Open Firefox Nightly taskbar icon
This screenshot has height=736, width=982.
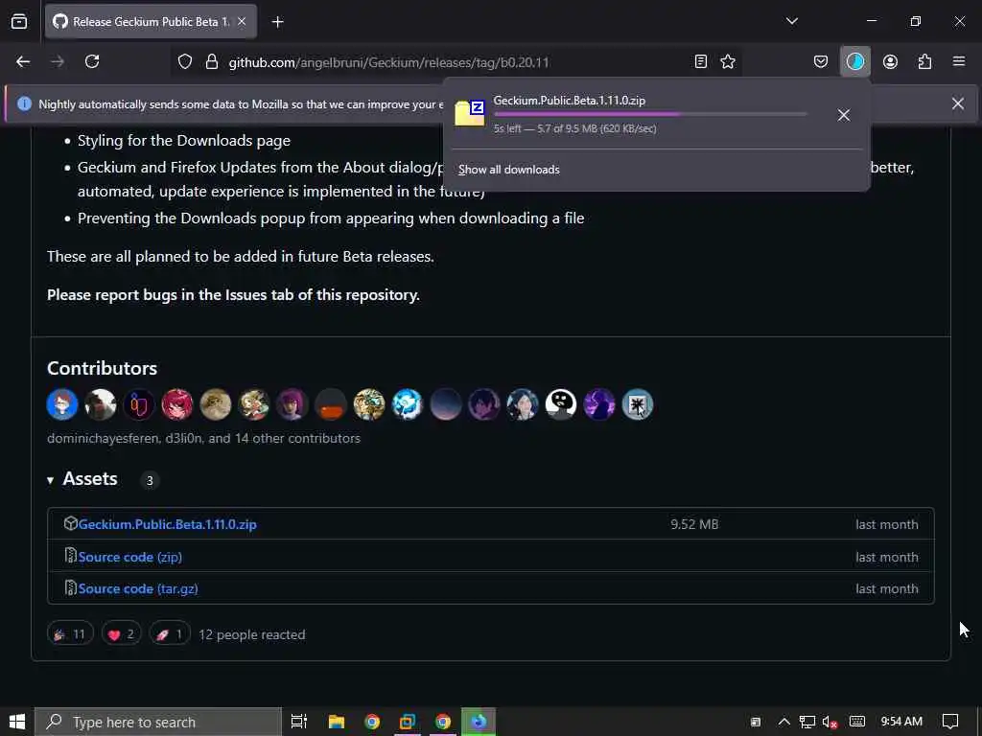click(479, 722)
